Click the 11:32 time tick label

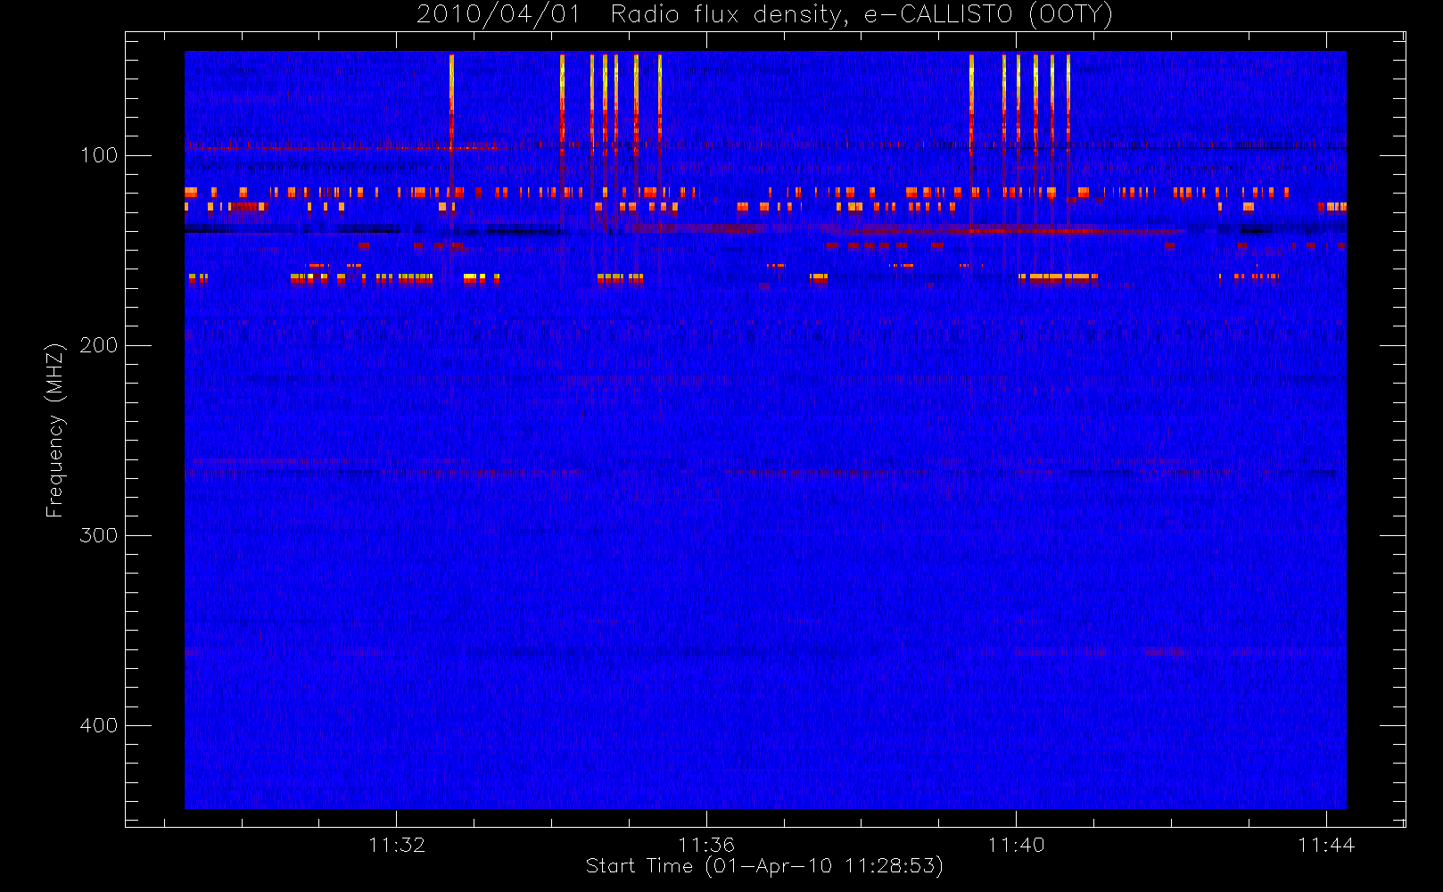397,845
